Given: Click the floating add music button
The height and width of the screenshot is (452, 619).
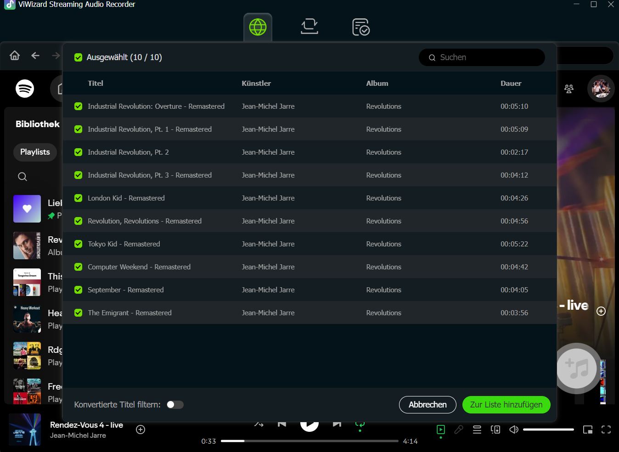Looking at the screenshot, I should pos(577,368).
